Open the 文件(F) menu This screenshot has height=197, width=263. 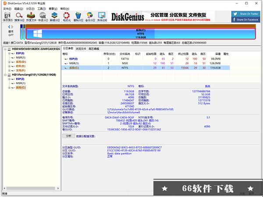(7, 9)
